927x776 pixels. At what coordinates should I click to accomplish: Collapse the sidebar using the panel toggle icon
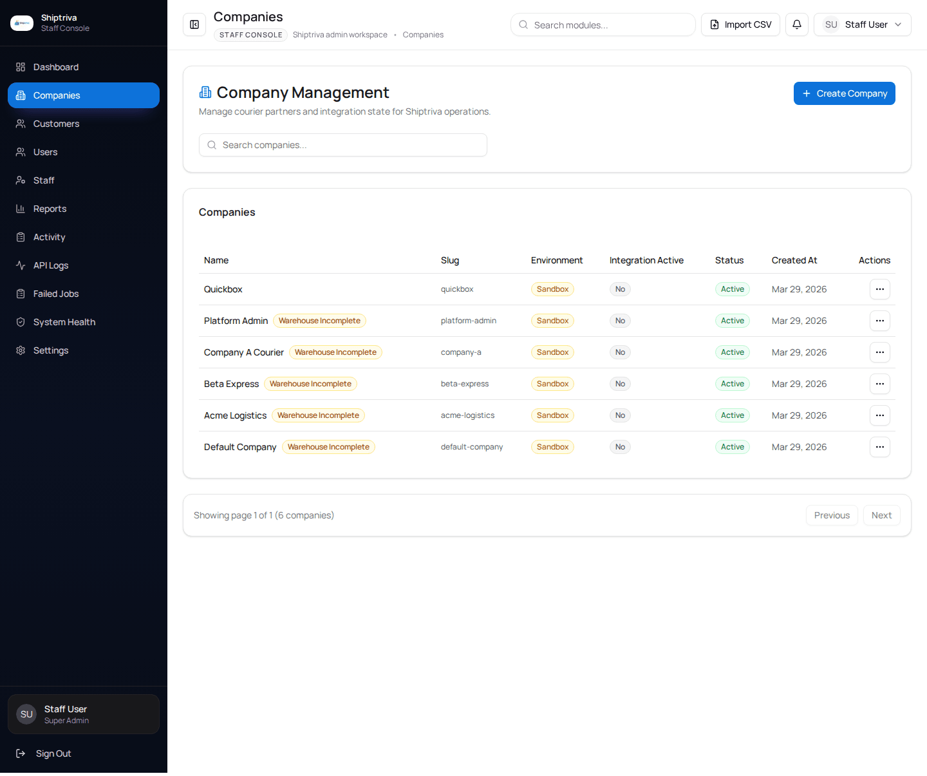point(194,24)
